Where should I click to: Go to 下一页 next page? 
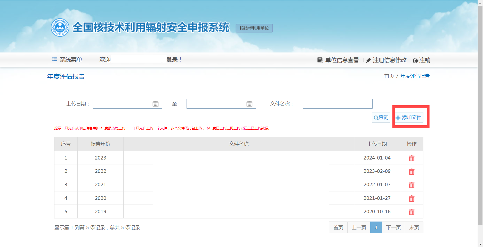point(393,227)
